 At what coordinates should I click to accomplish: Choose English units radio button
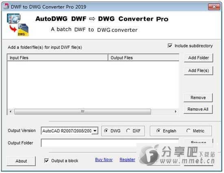(x=158, y=131)
